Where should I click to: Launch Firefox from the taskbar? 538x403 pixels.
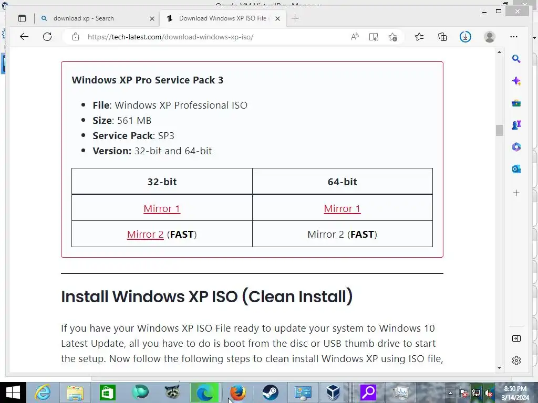(x=238, y=393)
